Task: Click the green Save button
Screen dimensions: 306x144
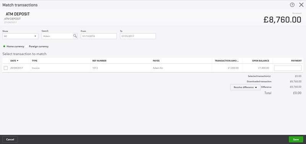Action: tap(296, 139)
